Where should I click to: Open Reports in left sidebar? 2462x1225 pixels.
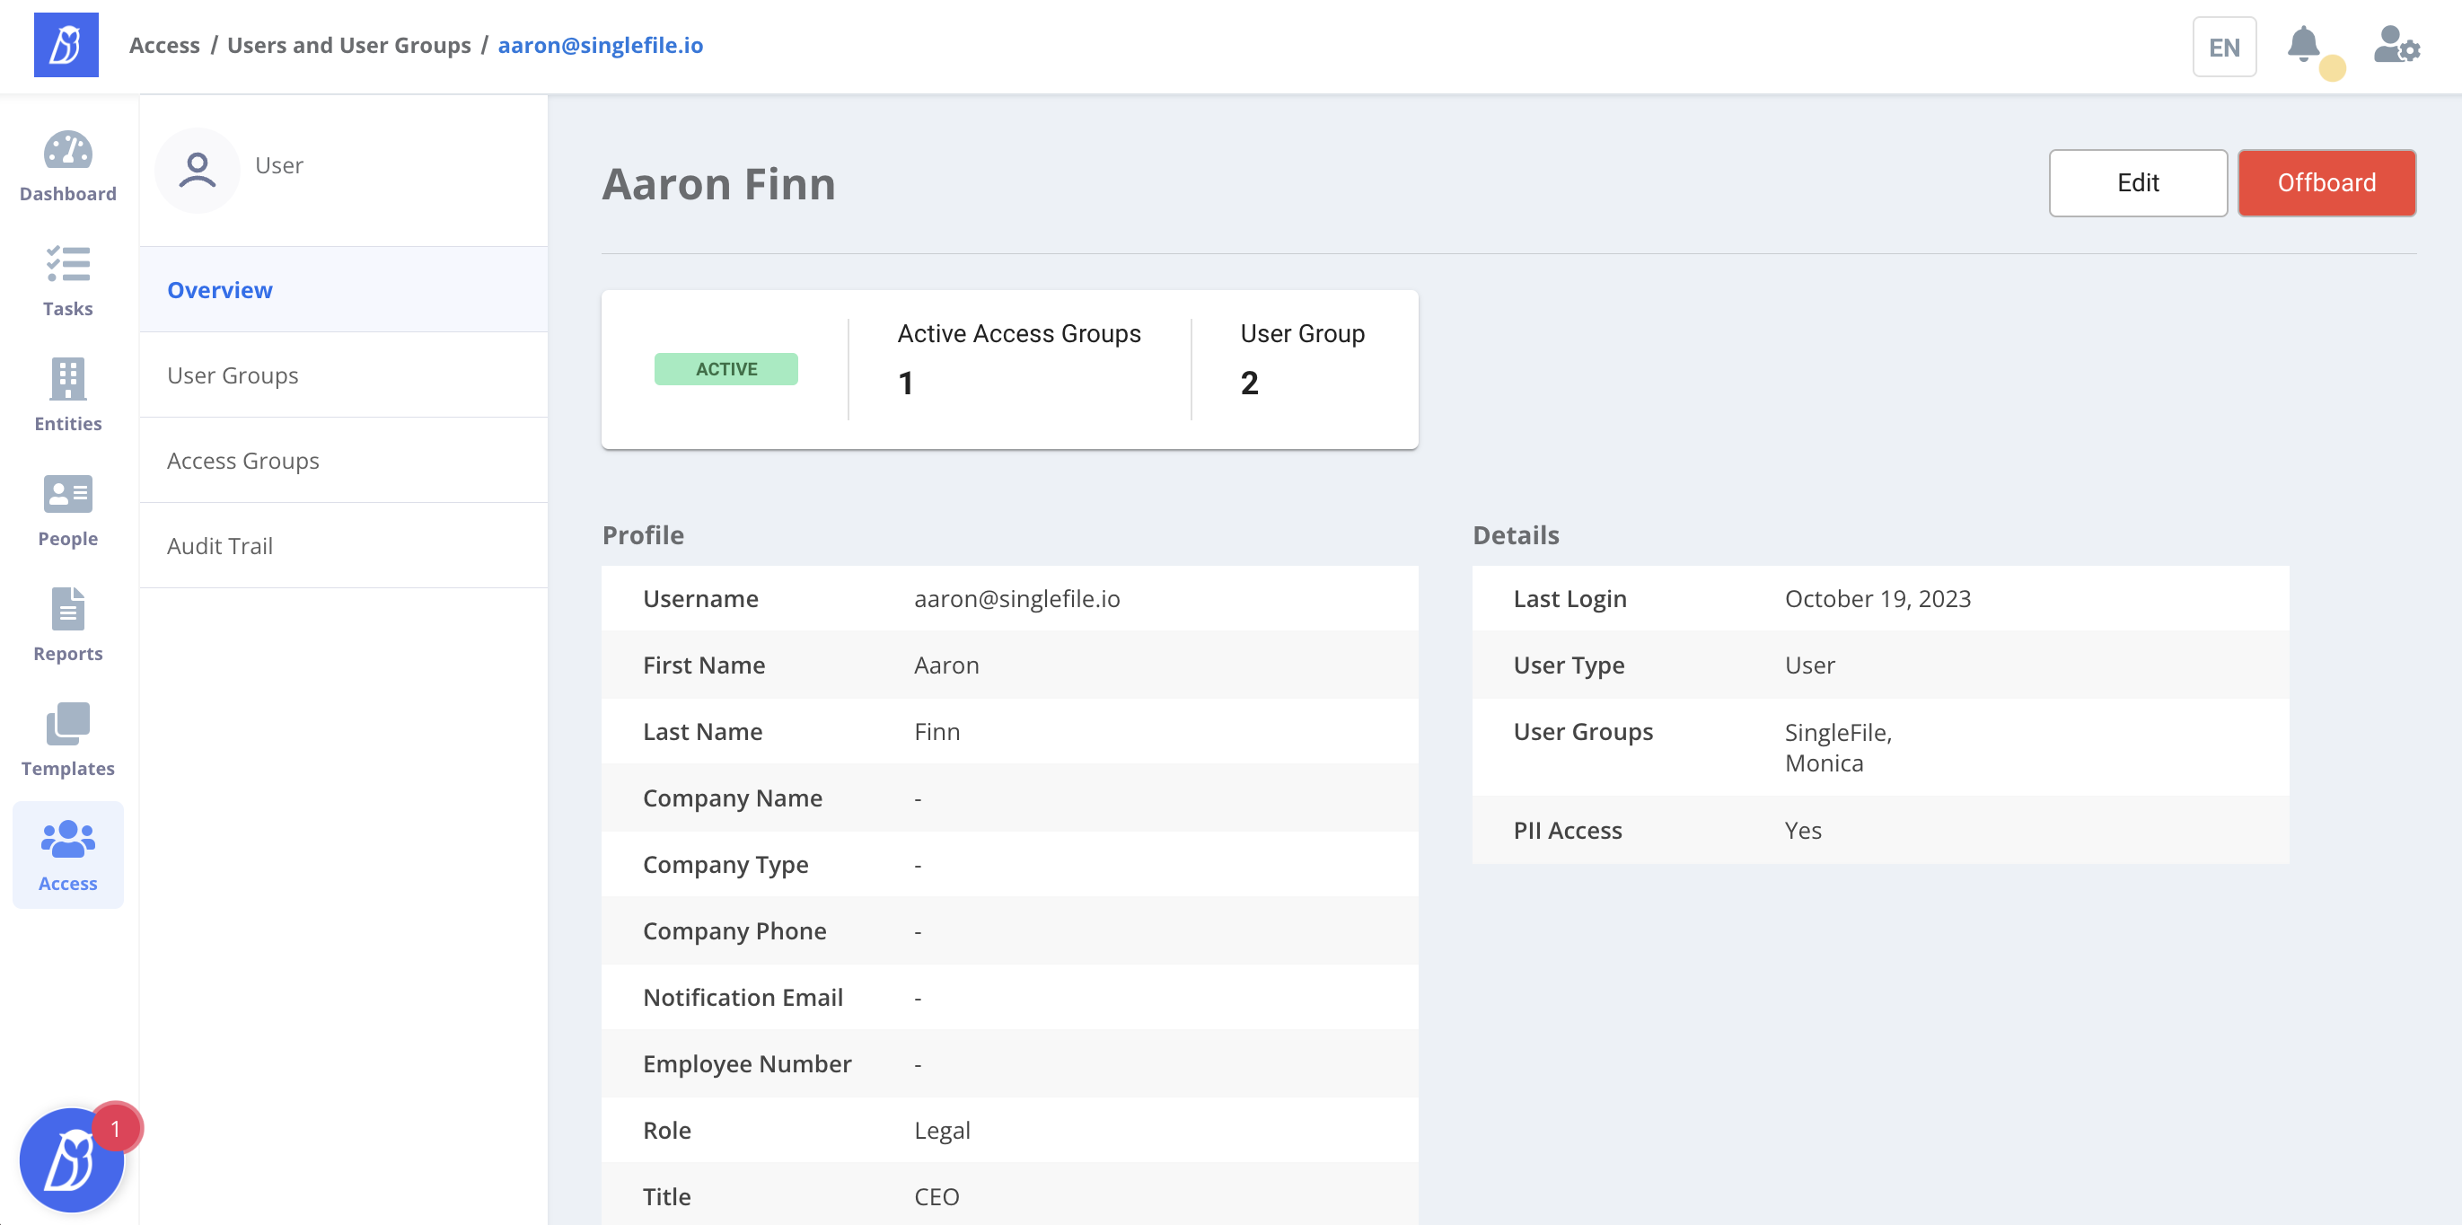[x=68, y=625]
